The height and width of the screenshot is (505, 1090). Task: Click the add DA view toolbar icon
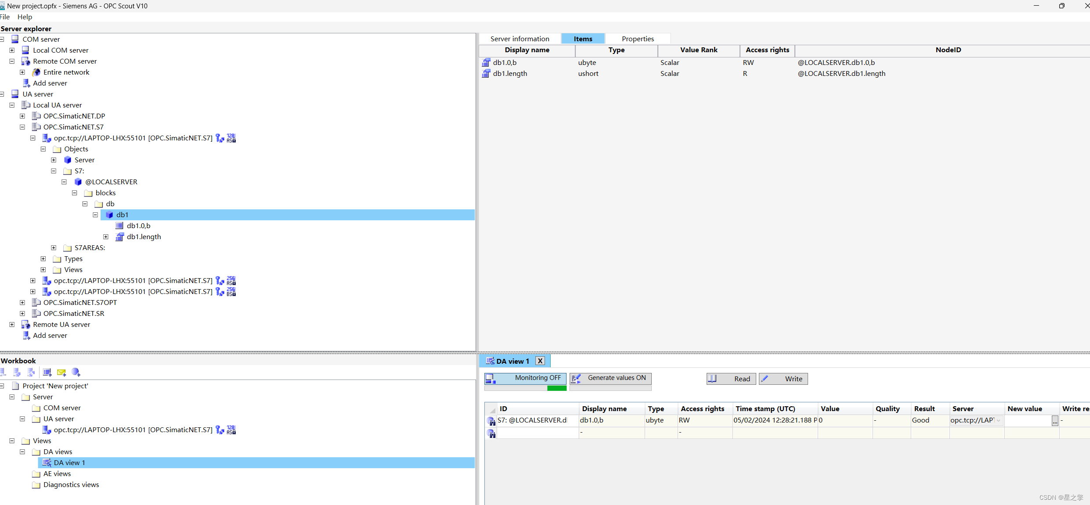coord(47,372)
